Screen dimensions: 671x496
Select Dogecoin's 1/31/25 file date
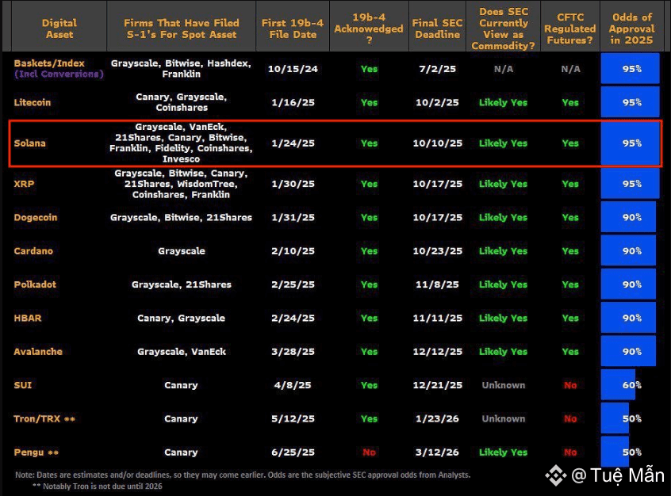pyautogui.click(x=293, y=217)
